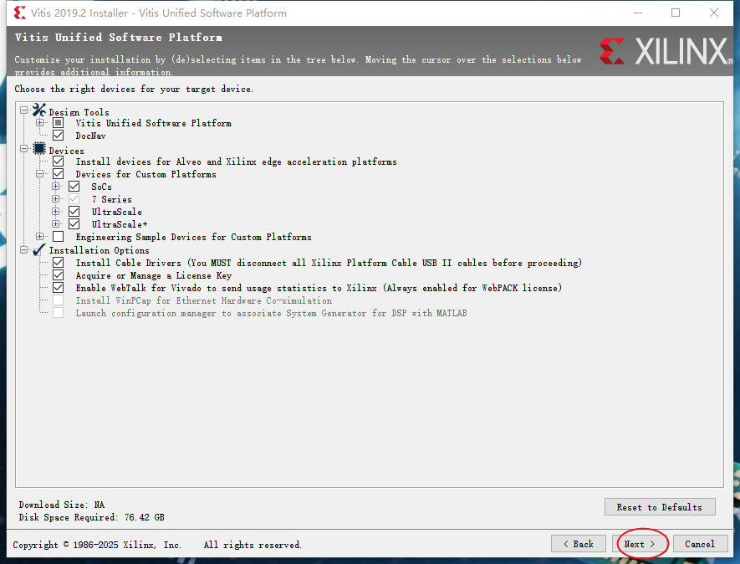Go Back to previous installer page
This screenshot has height=564, width=740.
579,544
